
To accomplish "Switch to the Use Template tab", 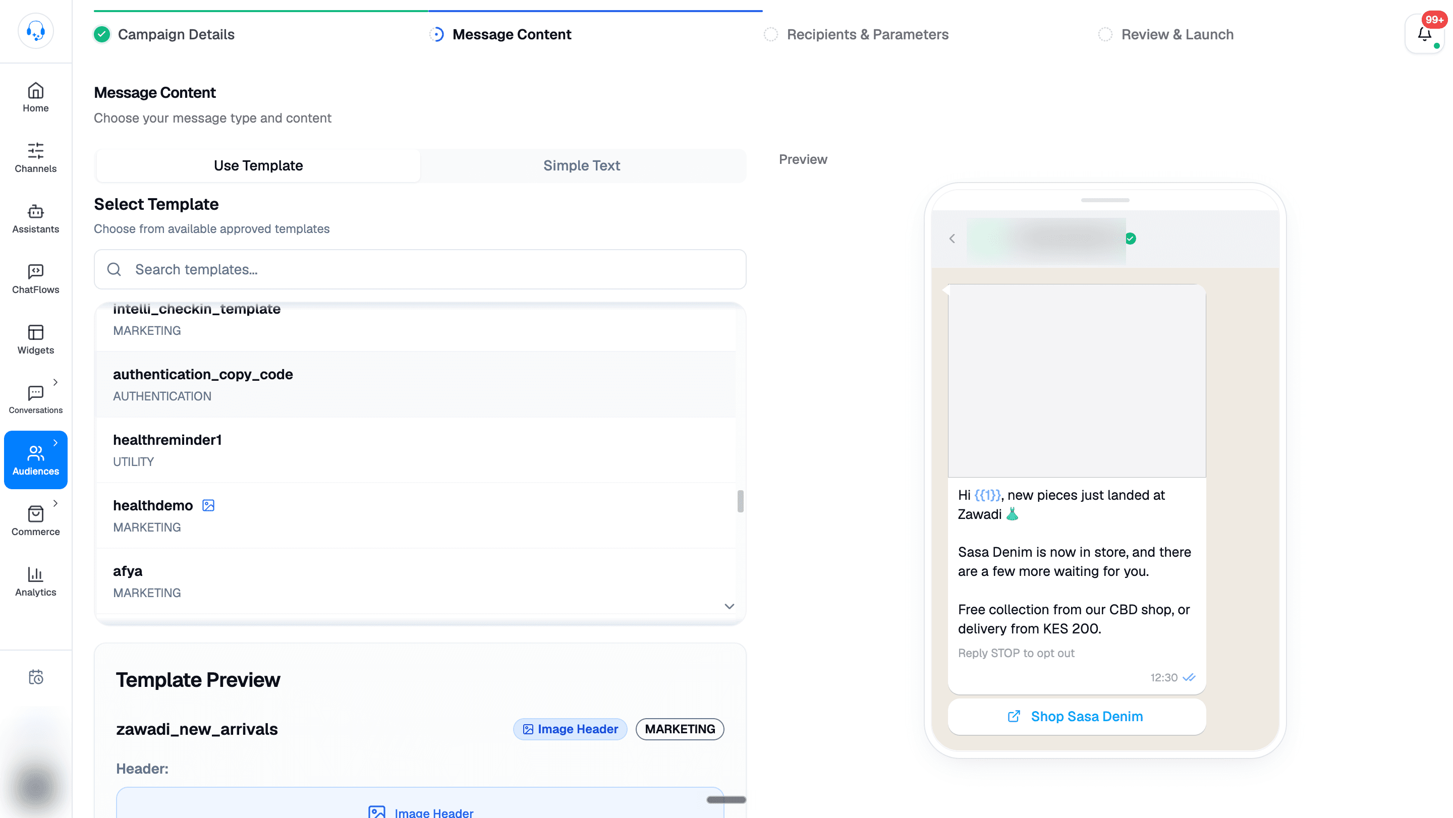I will point(258,165).
